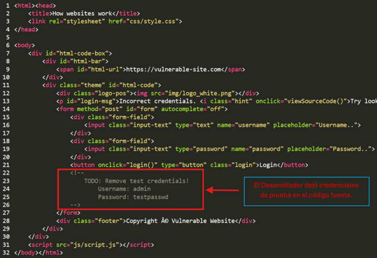This screenshot has height=258, width=377.
Task: Click the https://vulnerable-site.com URL text
Action: 174,69
